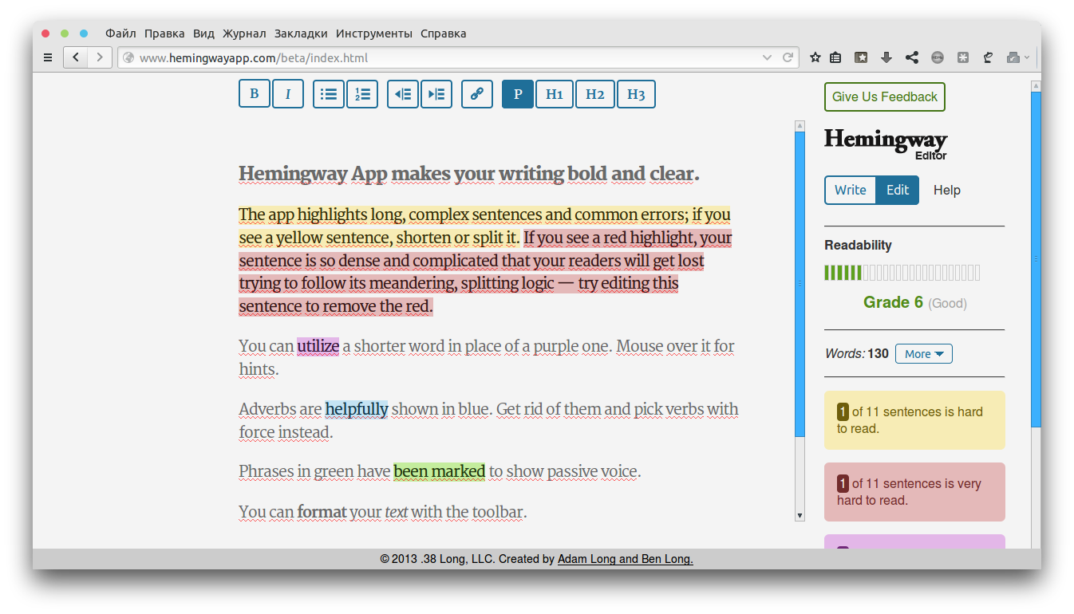Click the page's right scrollbar thumb
The width and height of the screenshot is (1074, 614).
(1036, 259)
